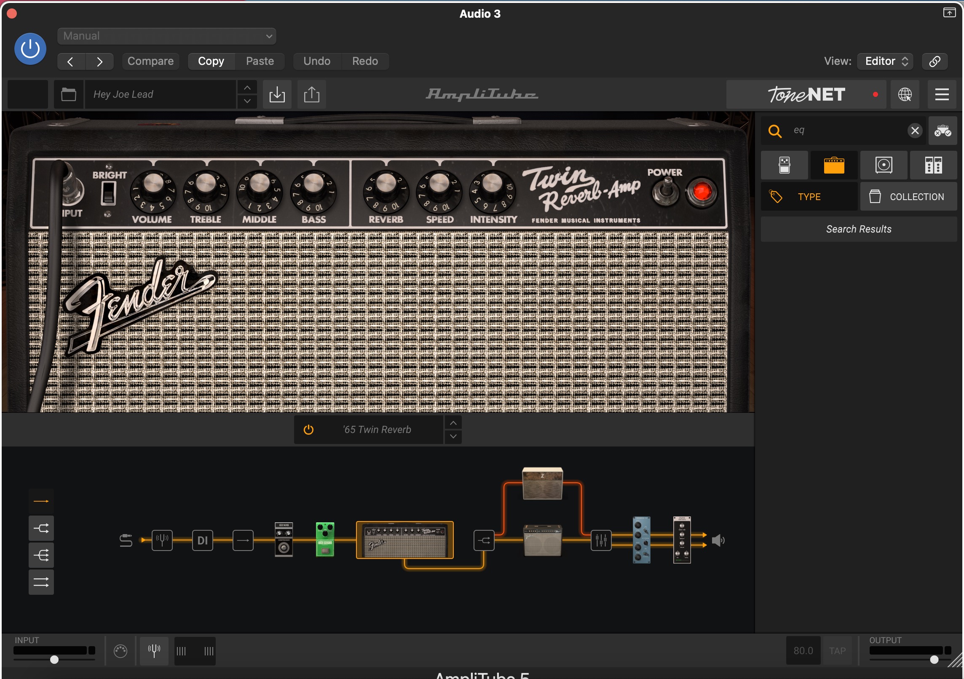Select the stomp pedals gear tab
The height and width of the screenshot is (679, 964).
(785, 165)
